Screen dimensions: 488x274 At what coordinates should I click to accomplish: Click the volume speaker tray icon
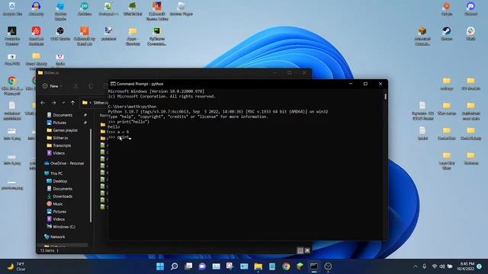click(x=442, y=266)
